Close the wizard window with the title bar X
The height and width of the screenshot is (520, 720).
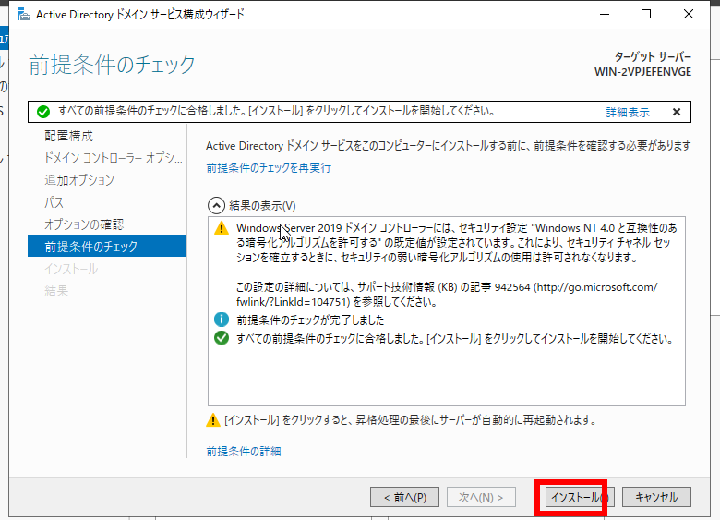689,14
